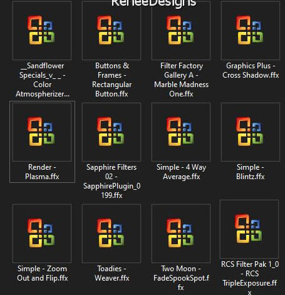This screenshot has width=285, height=295.
Task: Click the 'Render - Plasma.ffx' filename text
Action: click(x=42, y=172)
